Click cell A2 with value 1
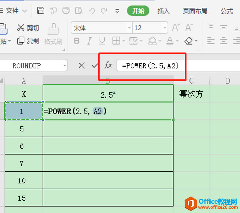Screen dimensions: 240x213 tap(24, 111)
